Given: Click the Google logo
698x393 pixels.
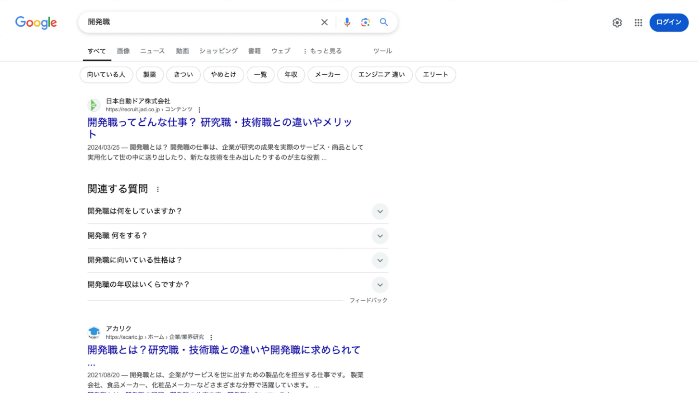Looking at the screenshot, I should [x=36, y=23].
